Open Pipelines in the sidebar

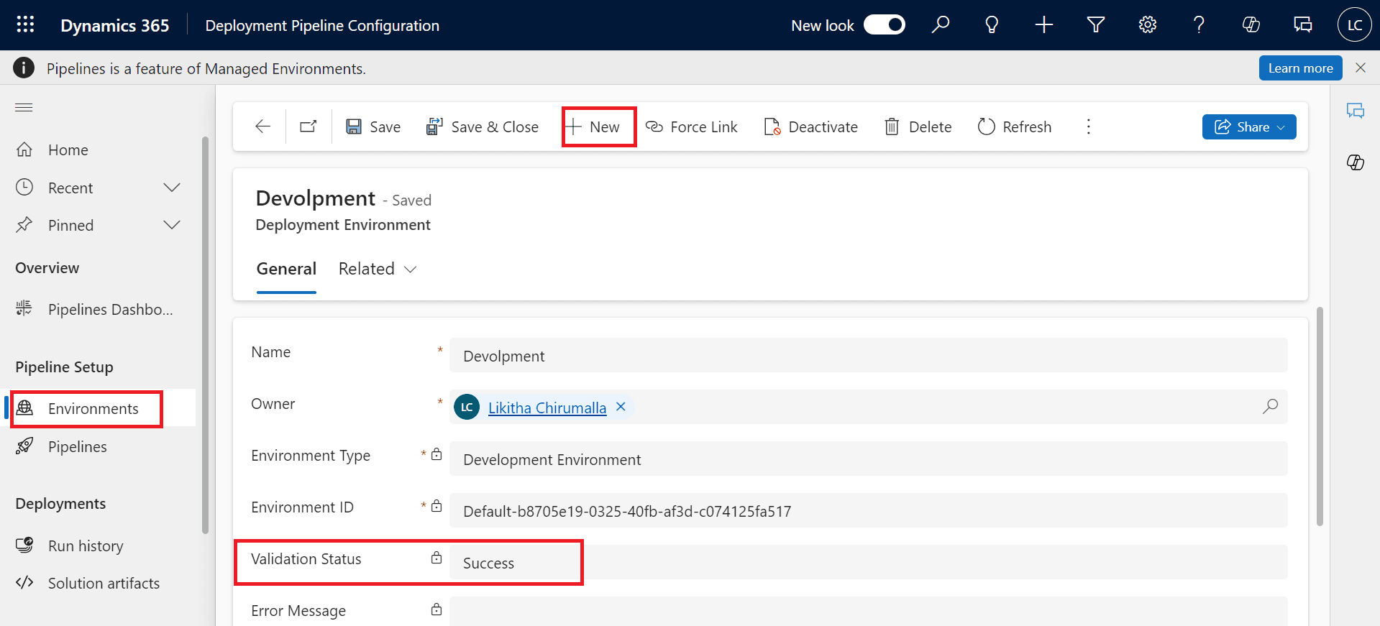click(x=77, y=447)
